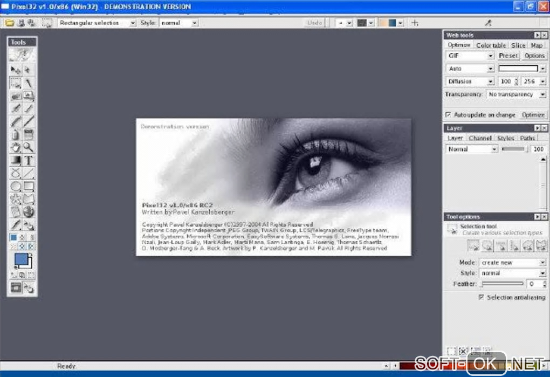Open the Diffusion dither dropdown
Screen dimensions: 550x377
470,81
